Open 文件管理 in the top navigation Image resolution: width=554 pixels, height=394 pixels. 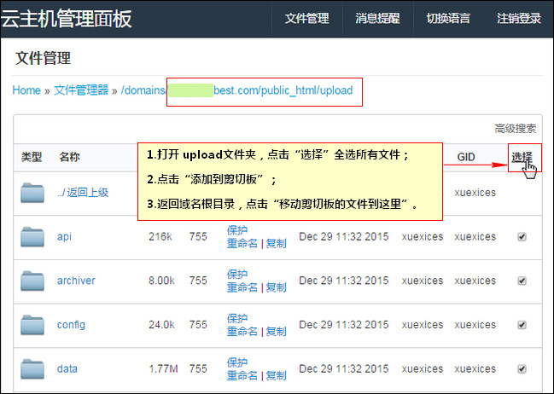pyautogui.click(x=306, y=19)
